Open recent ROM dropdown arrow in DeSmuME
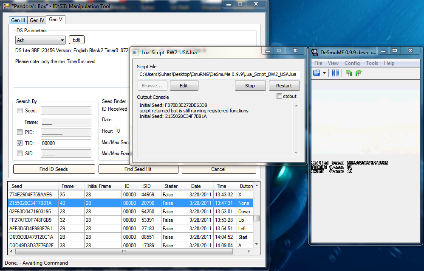The image size is (424, 271). pos(324,73)
